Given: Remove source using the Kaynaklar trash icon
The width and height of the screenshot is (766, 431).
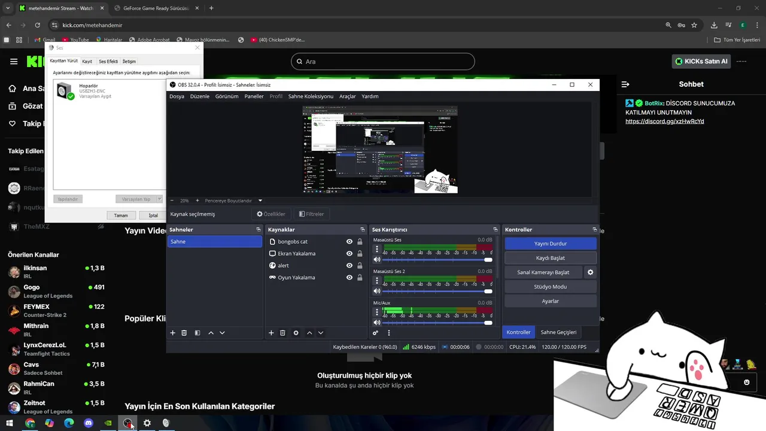Looking at the screenshot, I should tap(282, 333).
